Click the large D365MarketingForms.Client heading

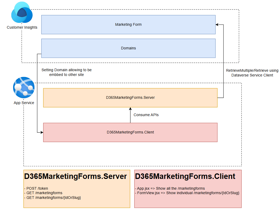point(185,176)
